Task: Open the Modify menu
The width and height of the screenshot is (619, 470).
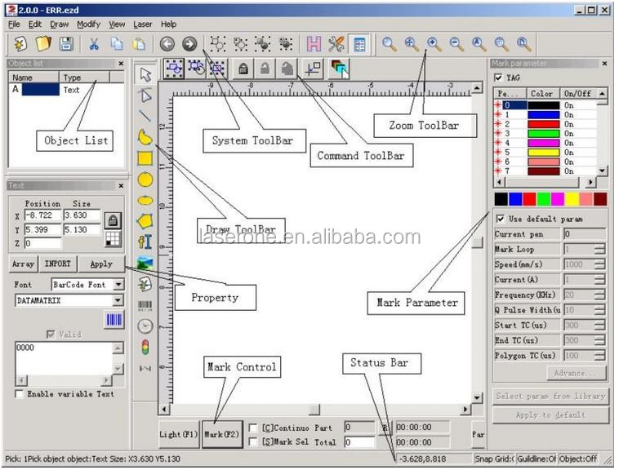Action: pyautogui.click(x=88, y=24)
